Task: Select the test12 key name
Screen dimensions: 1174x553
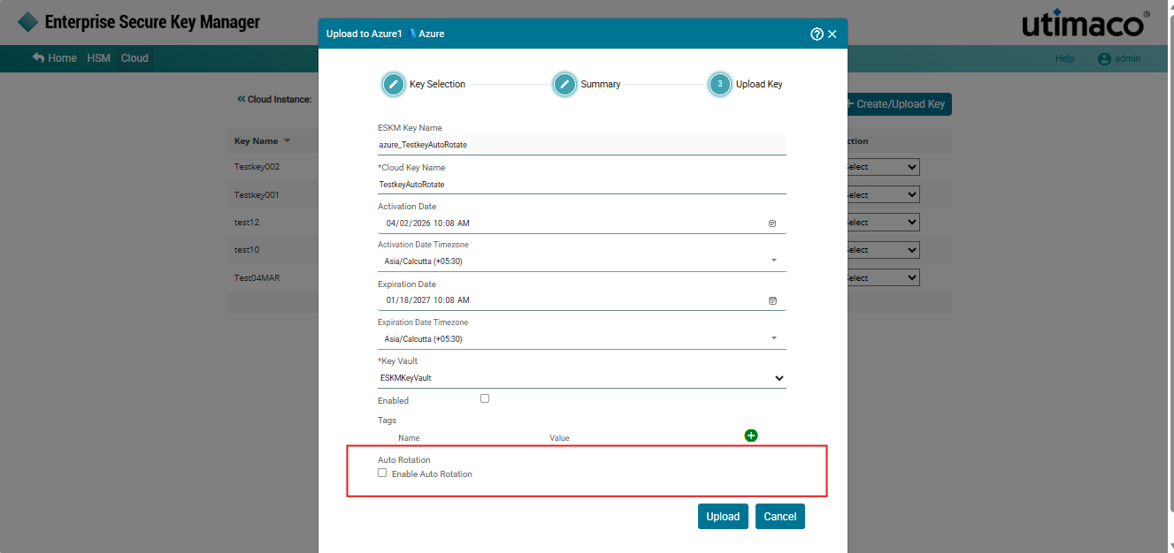Action: point(247,223)
